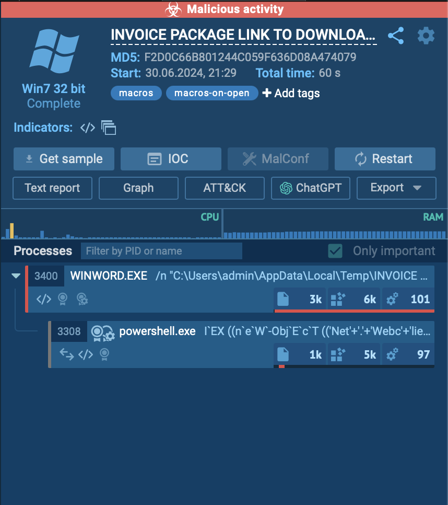The height and width of the screenshot is (505, 448).
Task: Click the MalConf button
Action: coord(278,159)
